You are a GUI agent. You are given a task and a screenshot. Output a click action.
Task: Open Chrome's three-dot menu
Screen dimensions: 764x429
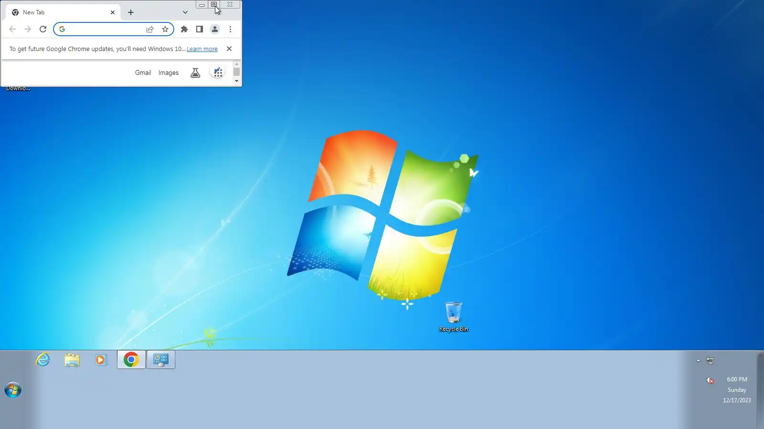pos(230,29)
